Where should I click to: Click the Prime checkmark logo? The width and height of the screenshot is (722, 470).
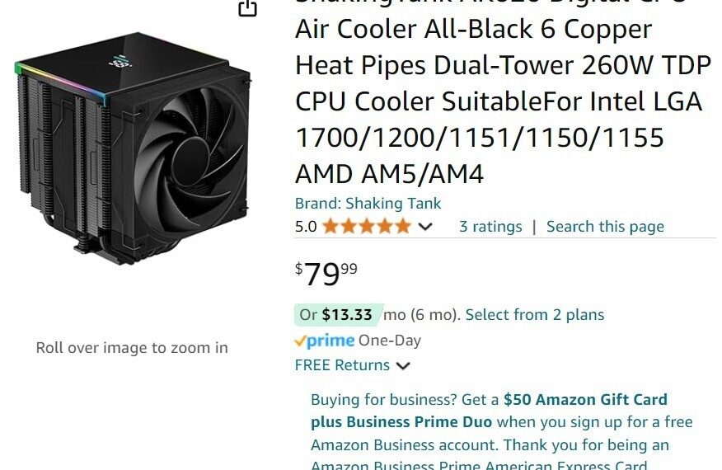click(x=325, y=341)
